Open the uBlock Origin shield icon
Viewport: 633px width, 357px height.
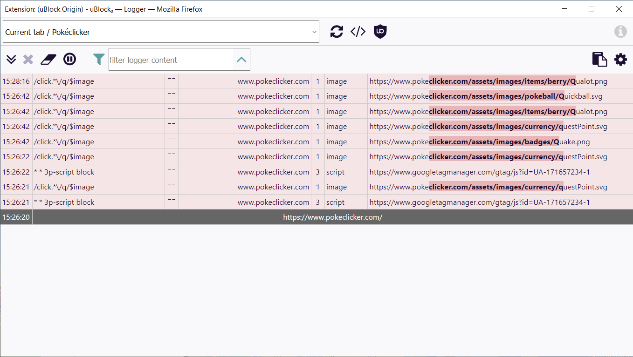click(380, 31)
